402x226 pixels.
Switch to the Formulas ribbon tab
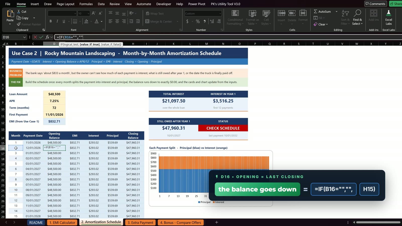[x=86, y=4]
